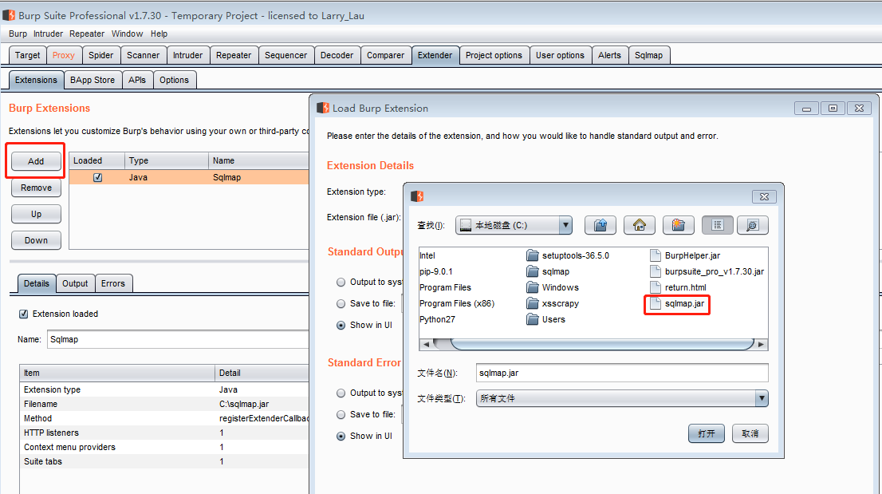The image size is (882, 494).
Task: Select the BurpHelper.jar file
Action: pos(685,255)
